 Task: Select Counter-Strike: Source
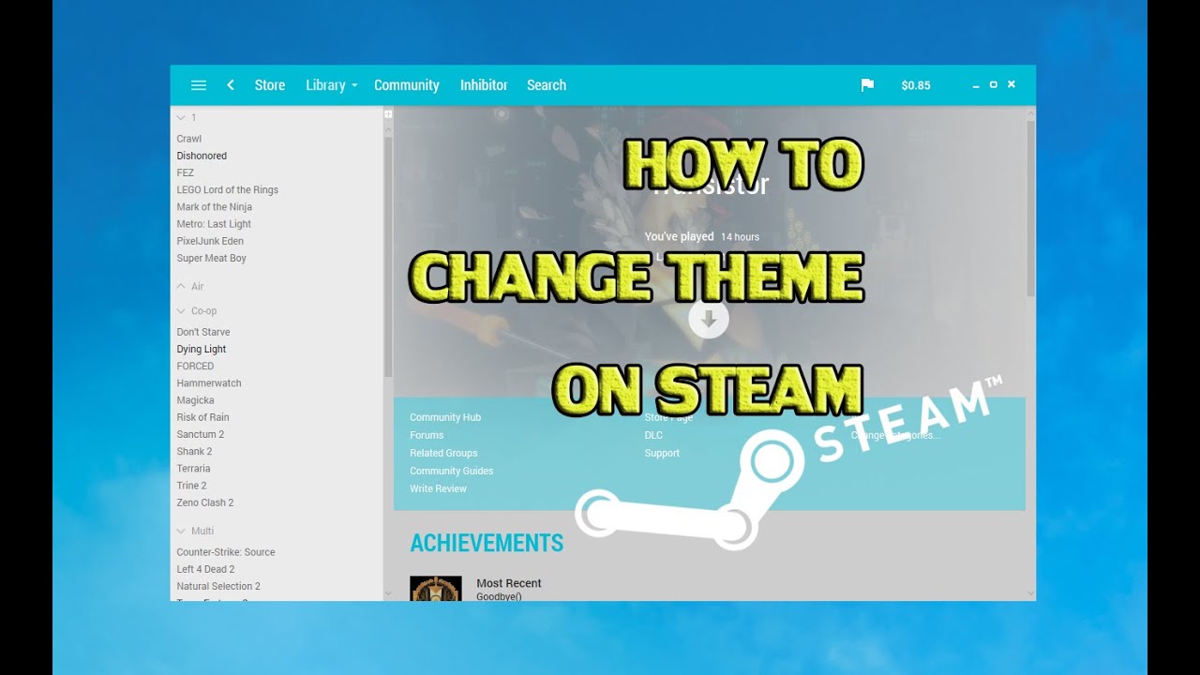(x=226, y=552)
